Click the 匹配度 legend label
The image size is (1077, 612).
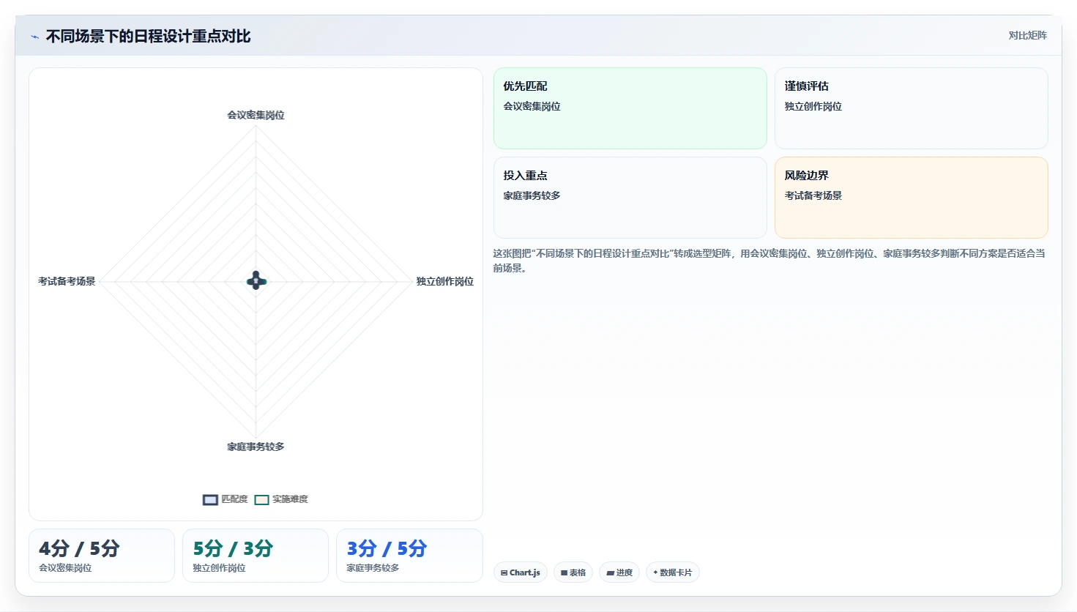(234, 499)
